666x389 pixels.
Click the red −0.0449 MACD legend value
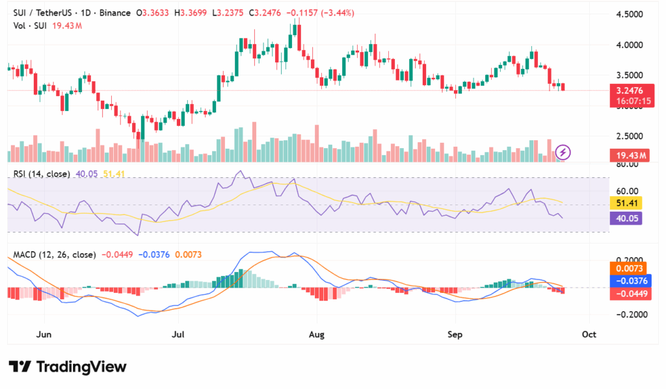pyautogui.click(x=117, y=255)
